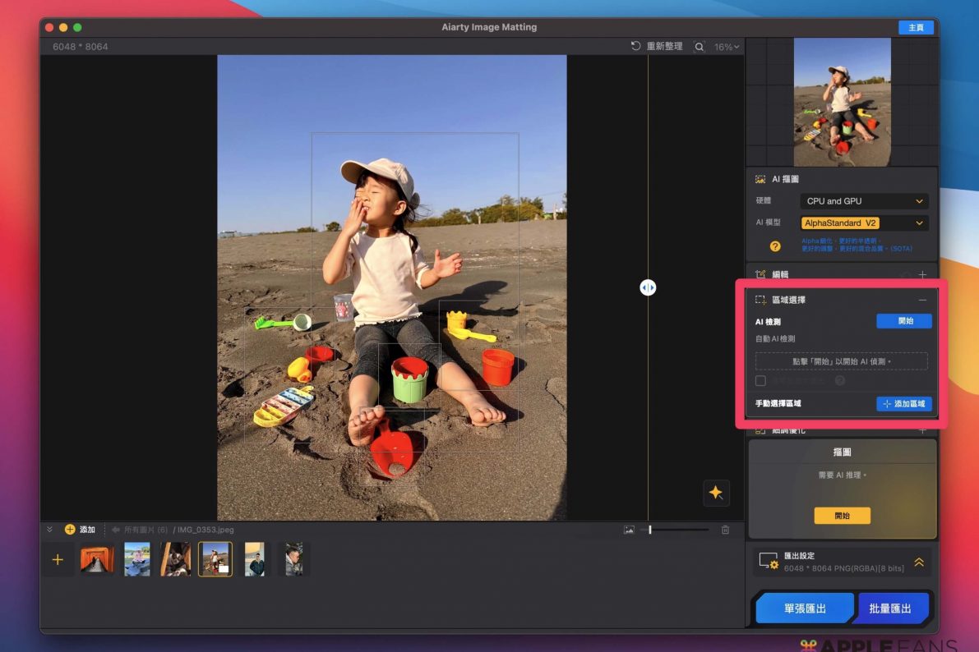
Task: Expand export settings with double chevron
Action: [x=919, y=562]
